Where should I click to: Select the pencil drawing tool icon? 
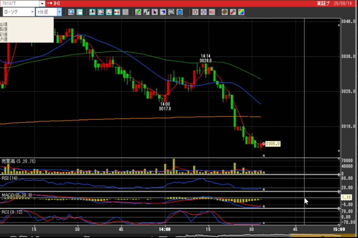pyautogui.click(x=138, y=12)
